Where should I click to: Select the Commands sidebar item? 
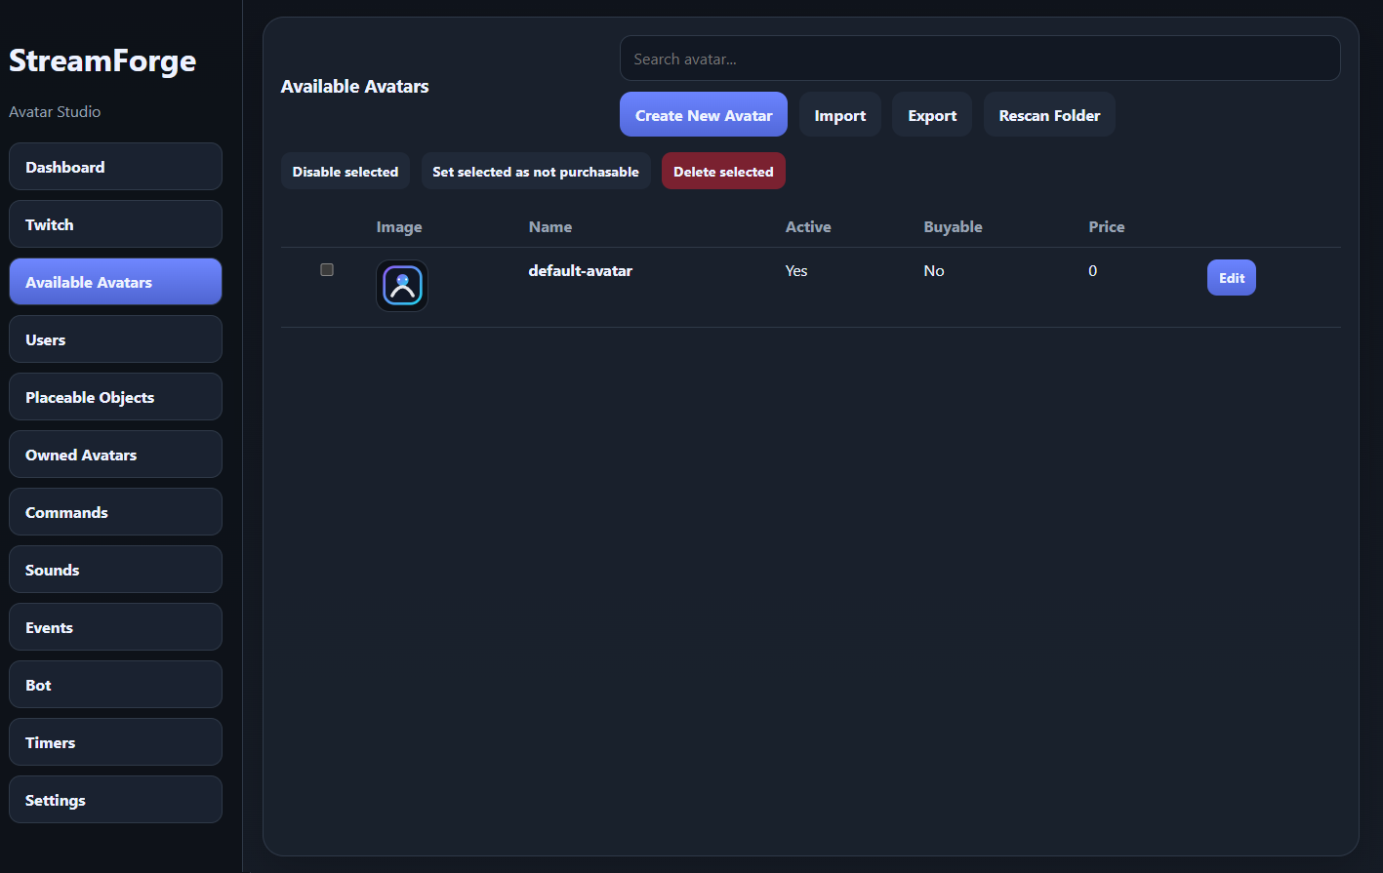coord(115,512)
